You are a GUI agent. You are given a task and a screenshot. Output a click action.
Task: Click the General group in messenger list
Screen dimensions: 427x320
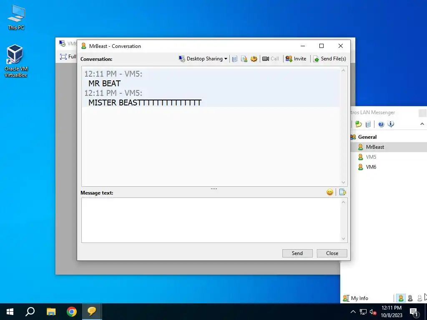pos(367,137)
